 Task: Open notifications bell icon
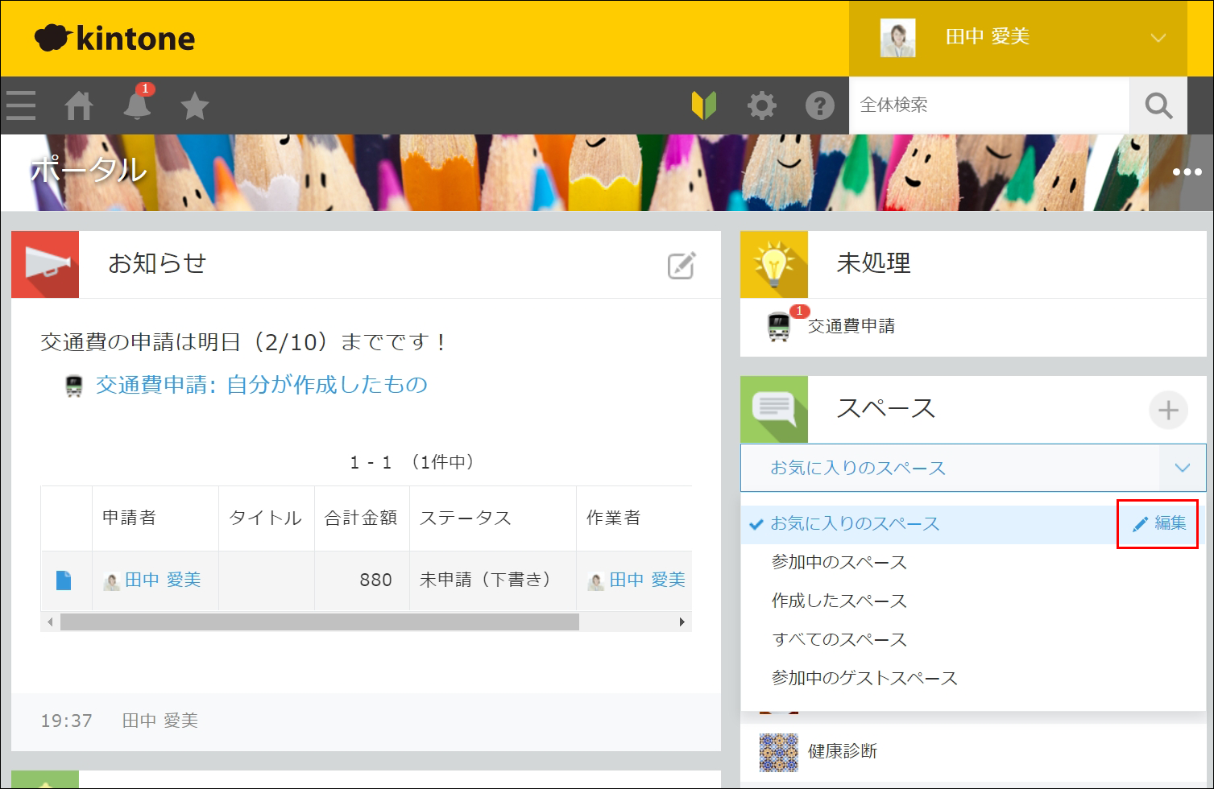(137, 105)
